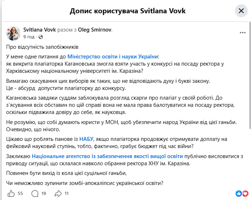Screen dimensions: 251x200
Task: Close the Svitlana Vovk post dialog
Action: (x=241, y=11)
